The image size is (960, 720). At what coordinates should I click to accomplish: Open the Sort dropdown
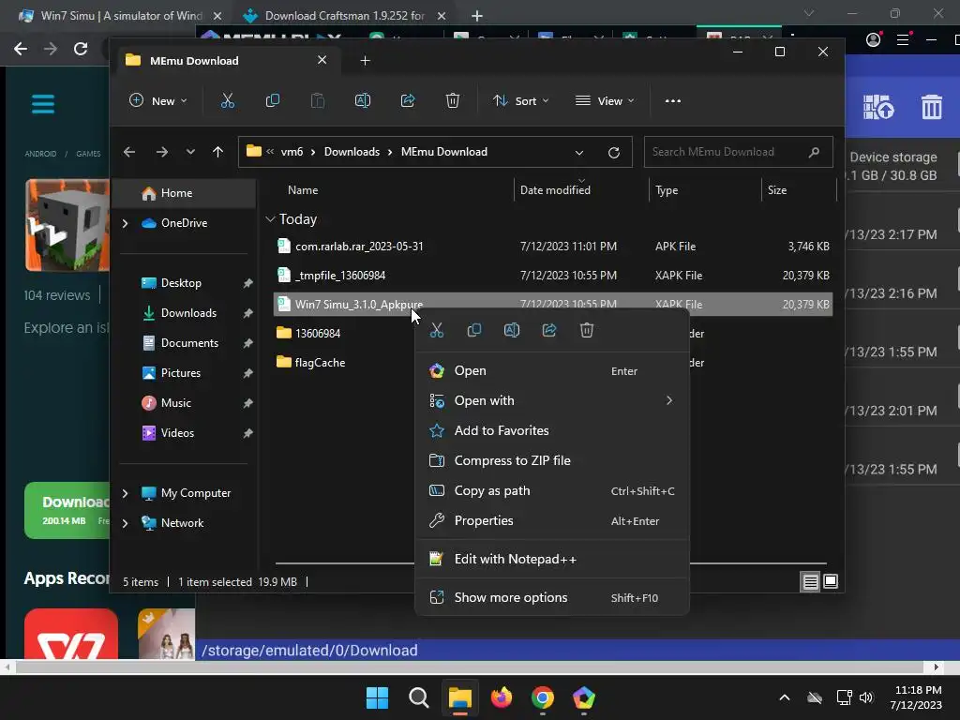pyautogui.click(x=520, y=101)
